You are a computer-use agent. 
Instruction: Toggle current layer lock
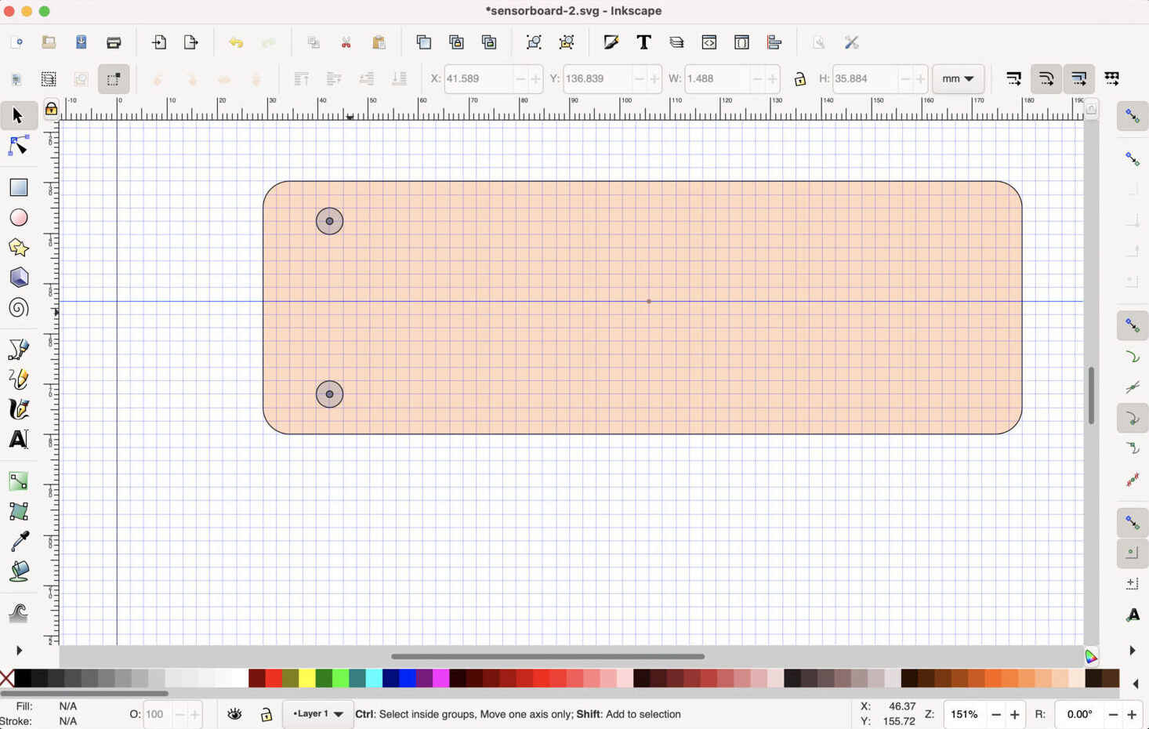tap(266, 714)
